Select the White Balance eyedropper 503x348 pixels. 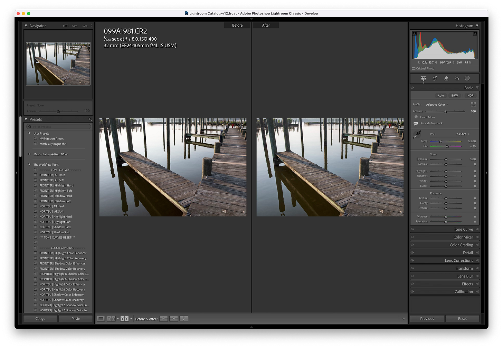pyautogui.click(x=417, y=135)
